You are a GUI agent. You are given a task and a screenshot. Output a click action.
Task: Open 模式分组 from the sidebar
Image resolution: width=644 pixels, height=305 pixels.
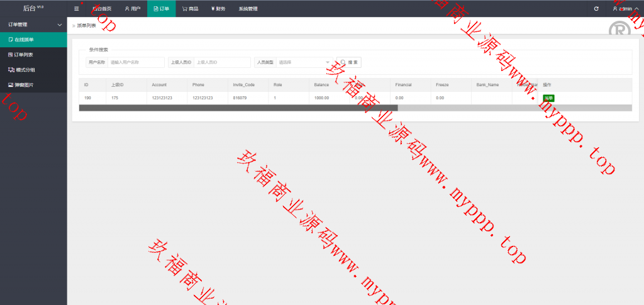24,70
